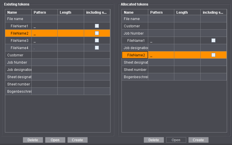
Task: Click Create button under Allocated tokens
Action: 198,140
